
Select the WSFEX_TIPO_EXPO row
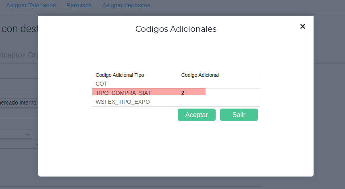(x=123, y=102)
